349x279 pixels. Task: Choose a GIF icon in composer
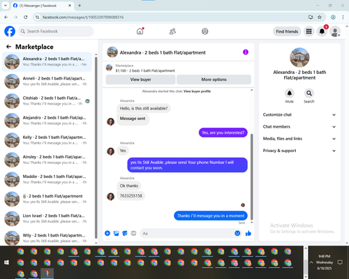coord(133,233)
